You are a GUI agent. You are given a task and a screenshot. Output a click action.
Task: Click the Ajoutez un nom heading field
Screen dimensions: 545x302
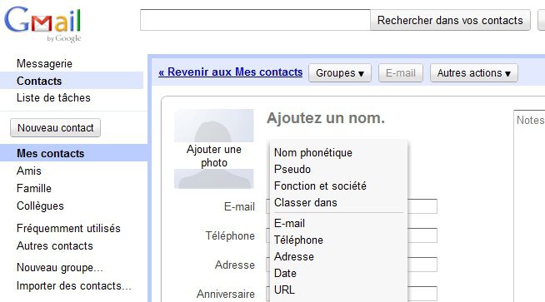(326, 118)
